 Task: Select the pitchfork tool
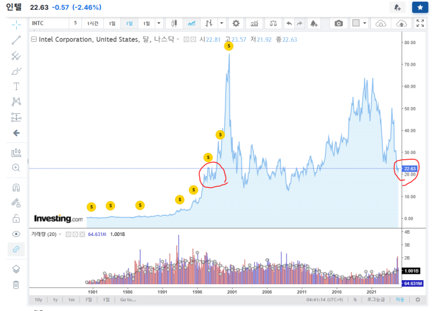(16, 56)
